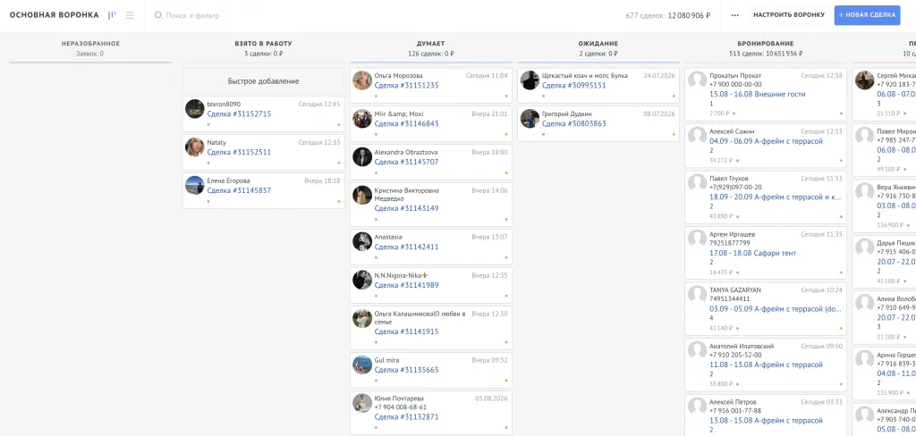Screen dimensions: 916x436
Task: Open deal Сделка #31142411
Action: (407, 247)
